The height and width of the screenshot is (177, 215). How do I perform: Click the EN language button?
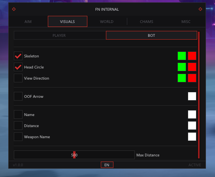point(107,165)
